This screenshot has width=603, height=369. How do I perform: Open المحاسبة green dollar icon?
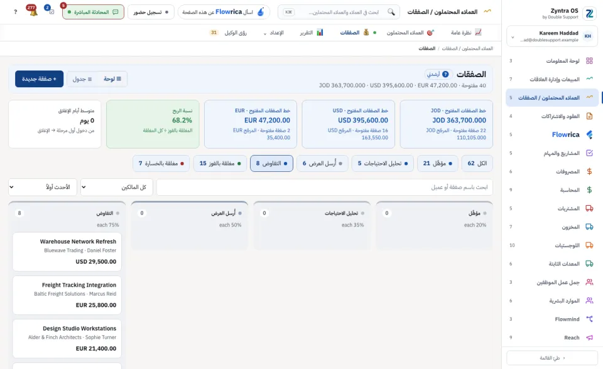coord(589,190)
